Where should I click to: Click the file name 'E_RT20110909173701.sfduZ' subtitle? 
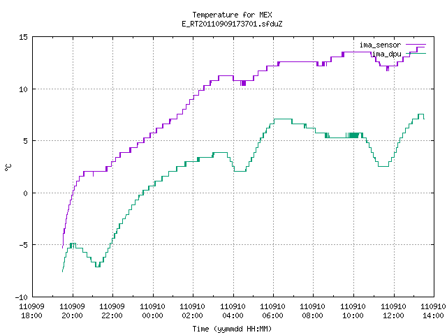pos(232,24)
